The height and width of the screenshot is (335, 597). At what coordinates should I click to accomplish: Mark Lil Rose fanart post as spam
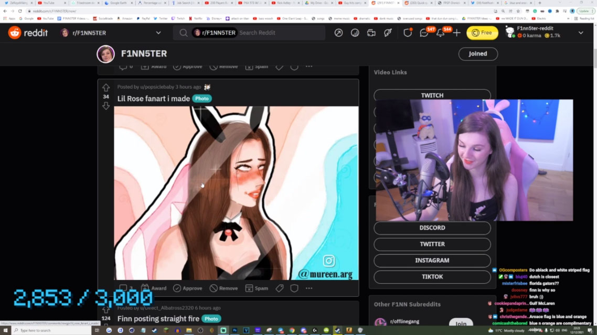[x=257, y=288]
